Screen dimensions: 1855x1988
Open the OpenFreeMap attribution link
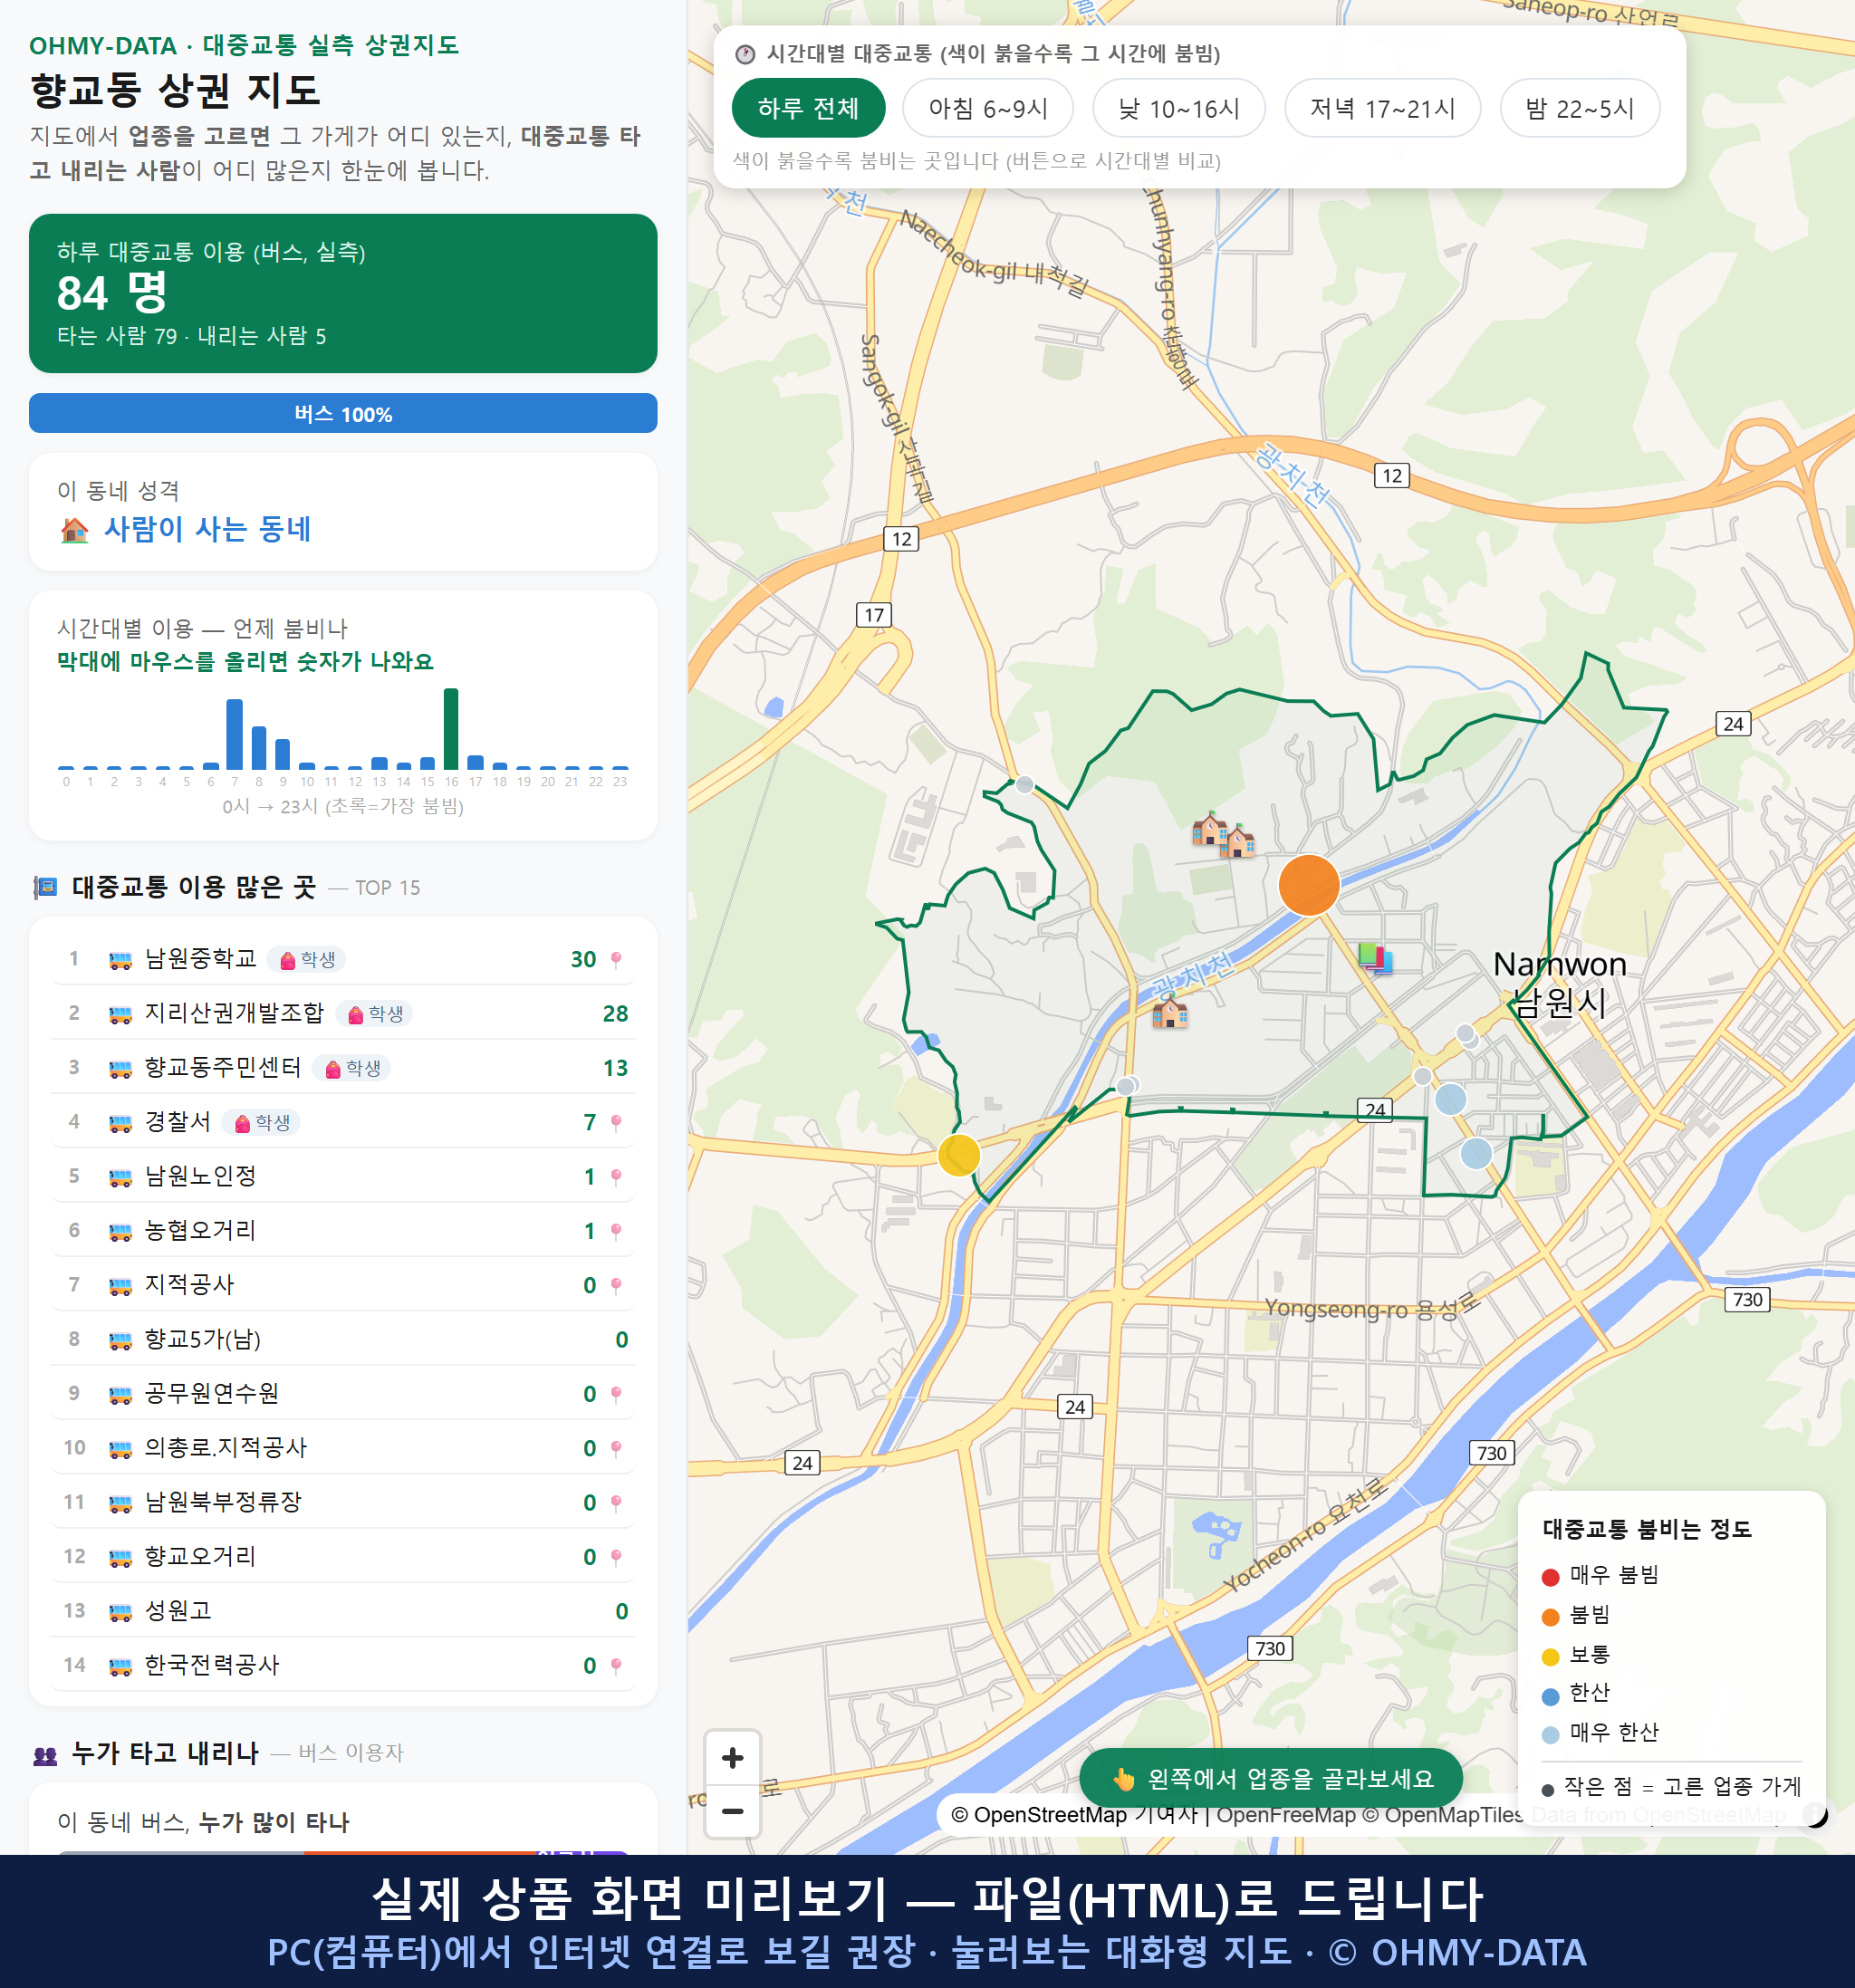point(1285,1814)
